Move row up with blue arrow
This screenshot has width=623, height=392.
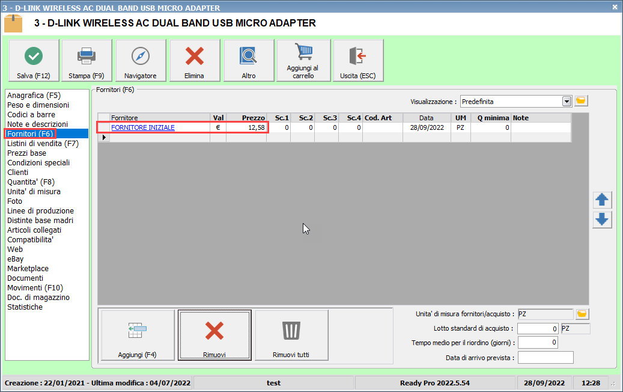602,200
